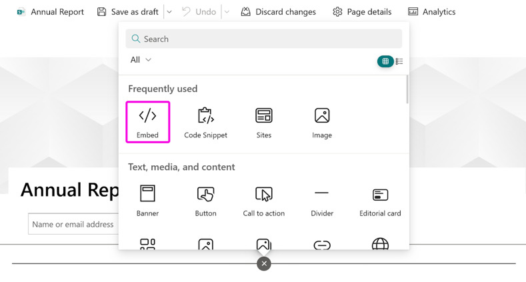Image resolution: width=526 pixels, height=282 pixels.
Task: Add the Code Snippet web part
Action: (x=205, y=122)
